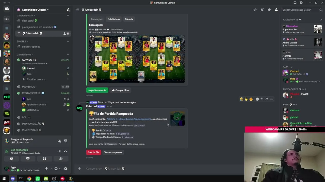
Task: Switch to the Súmula tab
Action: (x=129, y=19)
